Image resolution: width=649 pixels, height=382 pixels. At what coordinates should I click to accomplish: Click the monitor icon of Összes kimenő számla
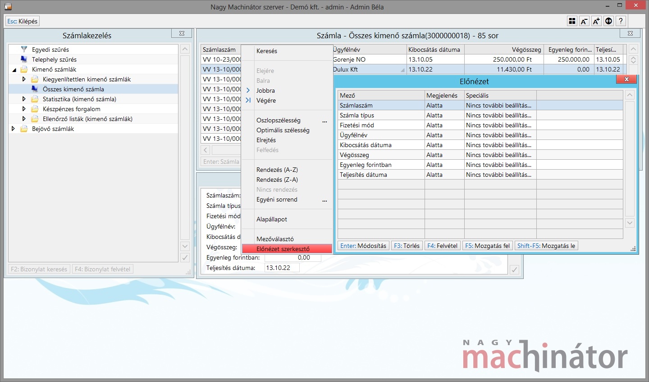35,89
